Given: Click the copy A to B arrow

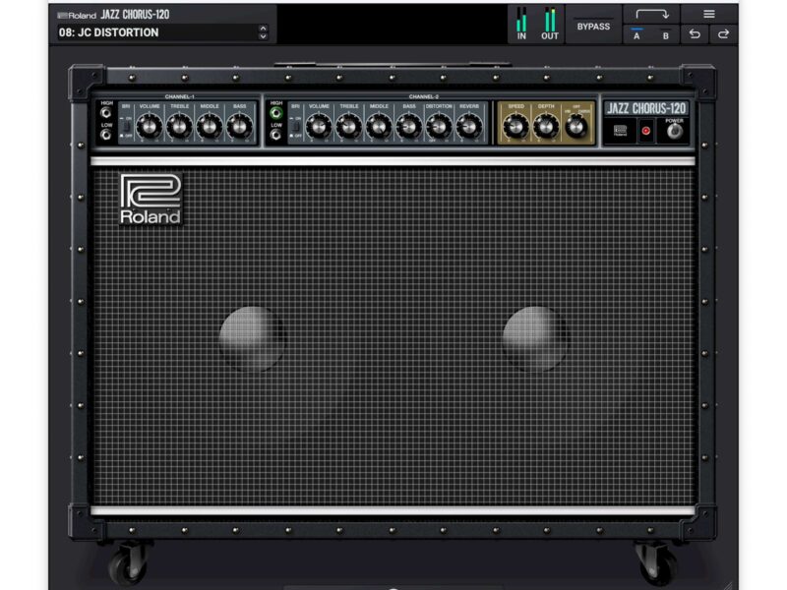Looking at the screenshot, I should click(x=651, y=14).
